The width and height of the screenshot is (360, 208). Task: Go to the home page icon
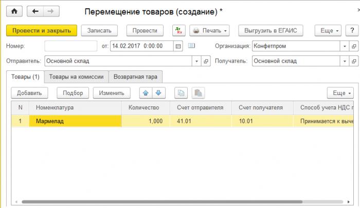pyautogui.click(x=14, y=11)
